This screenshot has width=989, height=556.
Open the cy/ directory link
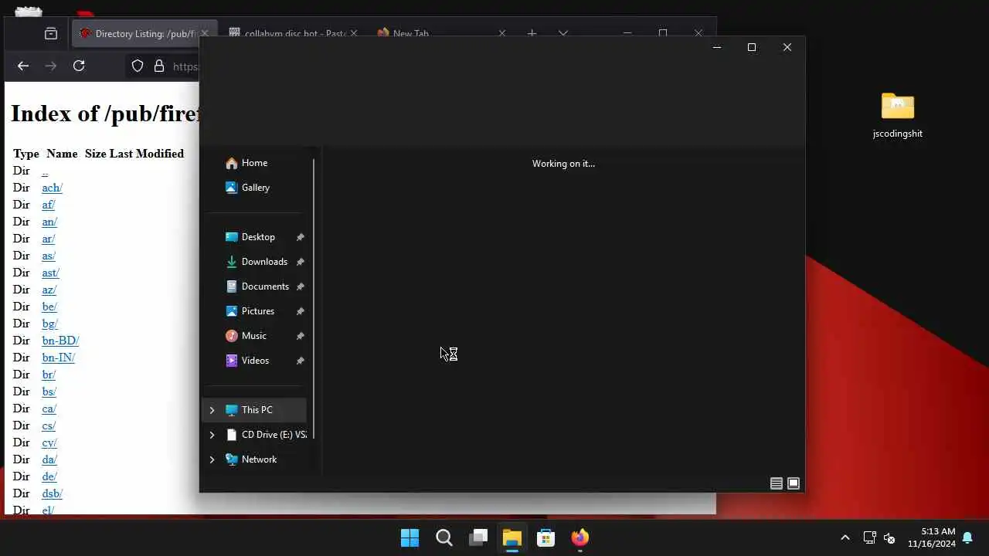pos(49,442)
